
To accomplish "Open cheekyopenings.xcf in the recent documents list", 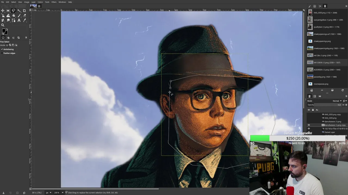I will pos(327,34).
